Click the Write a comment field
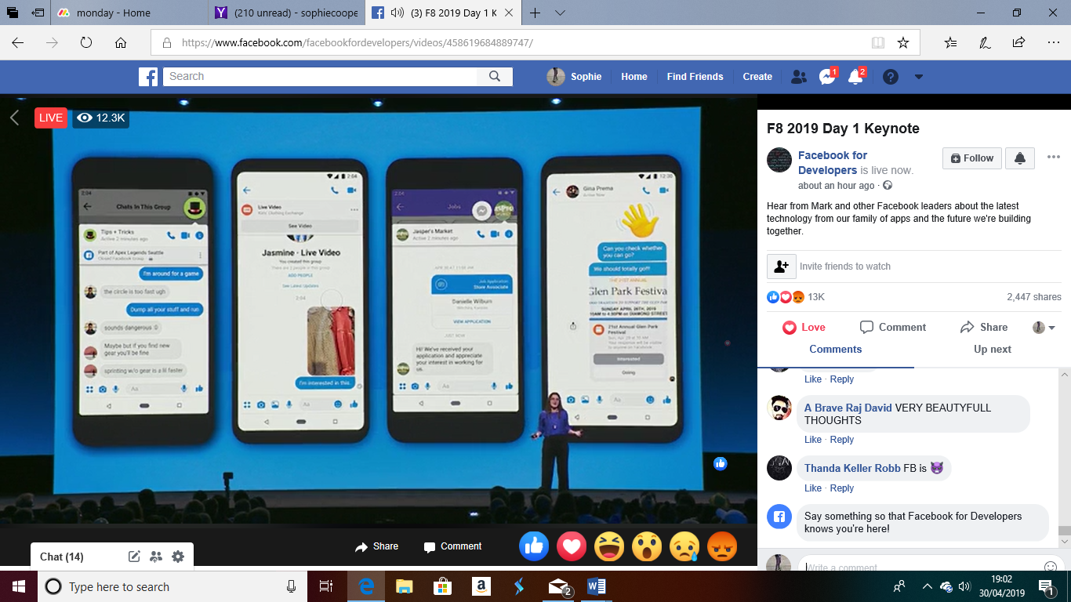The width and height of the screenshot is (1071, 602). coord(919,567)
